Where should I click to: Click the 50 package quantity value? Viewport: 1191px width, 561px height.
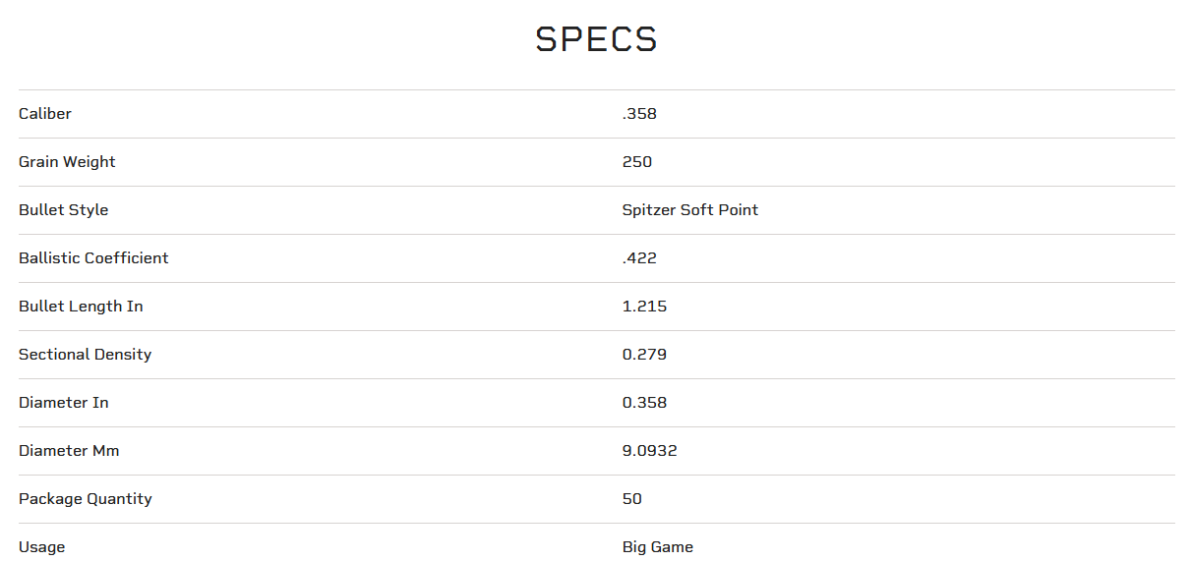[x=632, y=499]
